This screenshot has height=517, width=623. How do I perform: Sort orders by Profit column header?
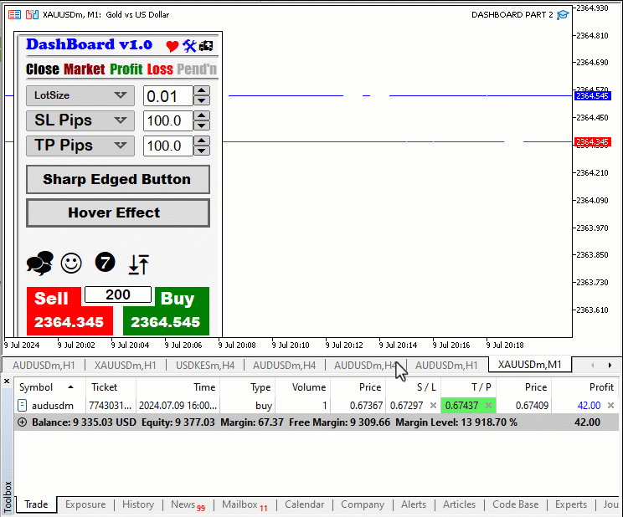tap(585, 387)
